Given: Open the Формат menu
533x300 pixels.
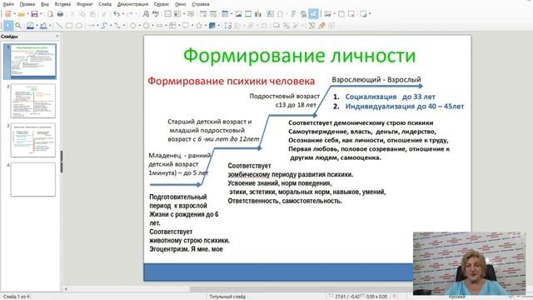Looking at the screenshot, I should [85, 4].
